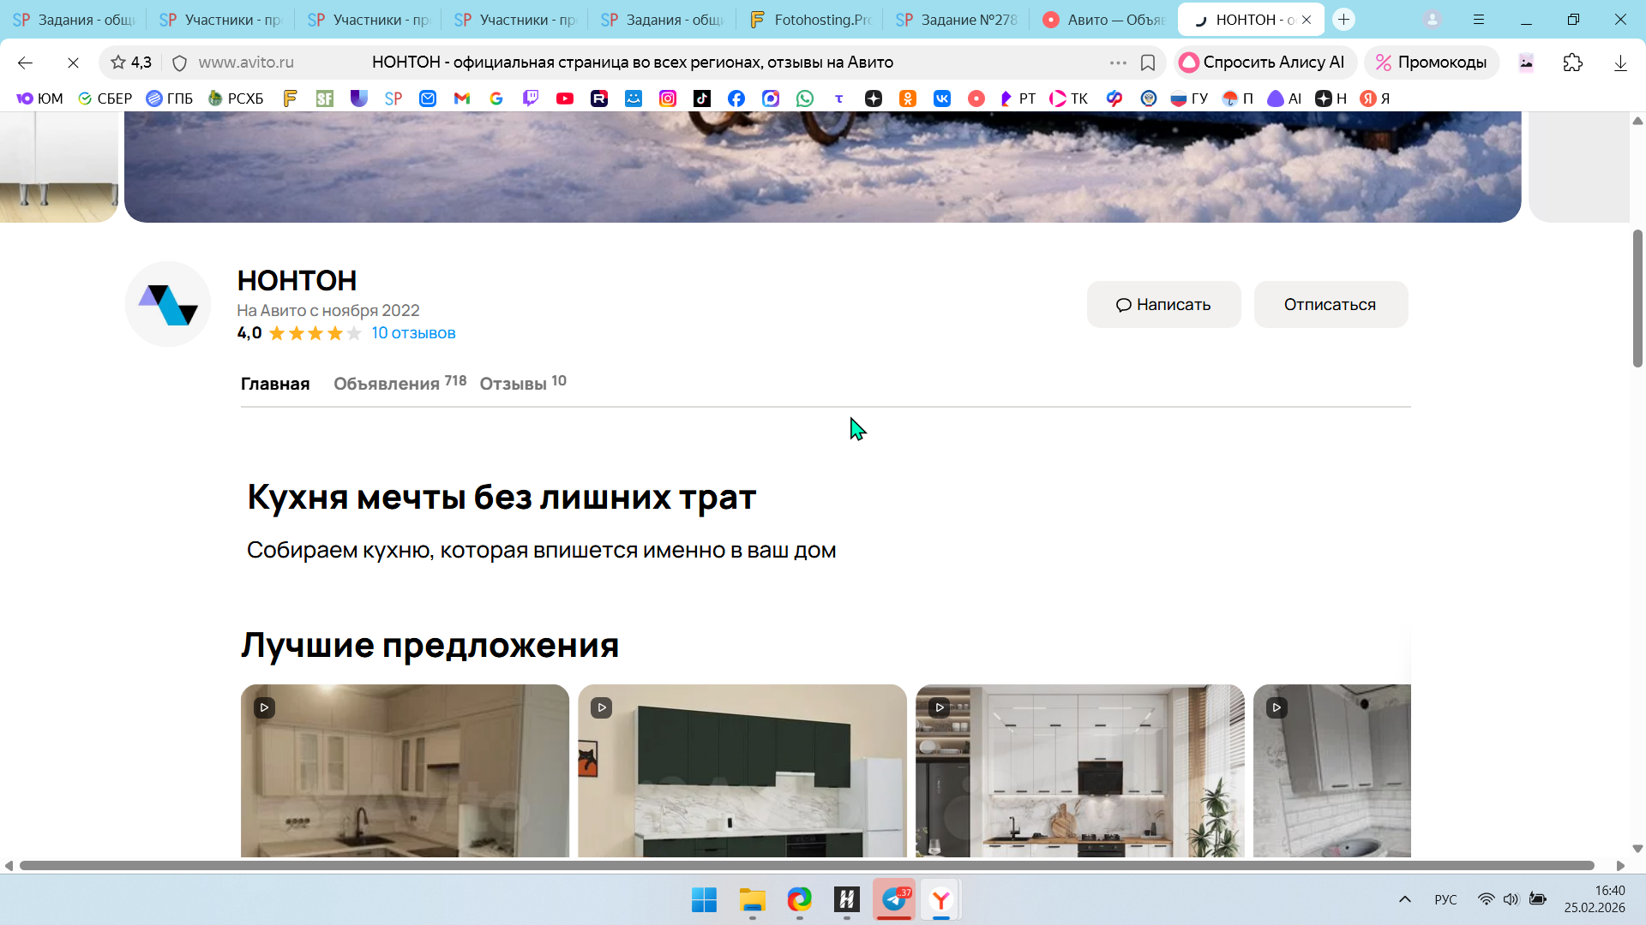Open the browser extensions puzzle icon
The width and height of the screenshot is (1646, 925).
click(x=1572, y=63)
